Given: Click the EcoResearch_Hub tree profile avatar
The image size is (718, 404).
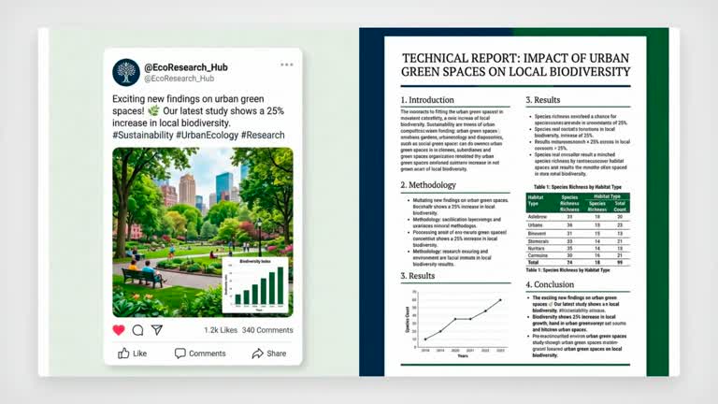Looking at the screenshot, I should 126,72.
